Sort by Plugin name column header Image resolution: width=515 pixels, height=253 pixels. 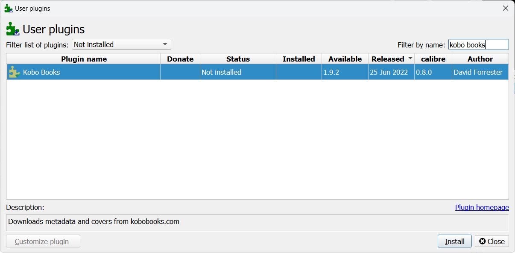tap(84, 59)
